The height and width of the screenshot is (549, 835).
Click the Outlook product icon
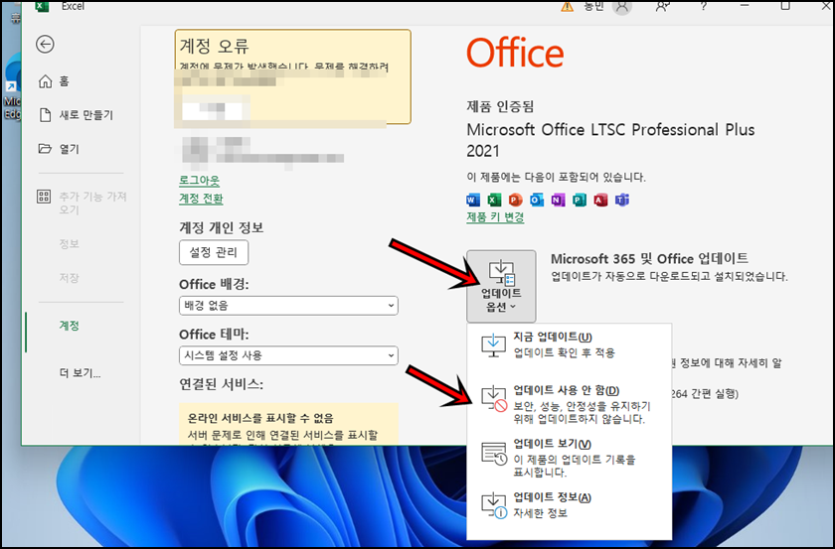click(537, 200)
